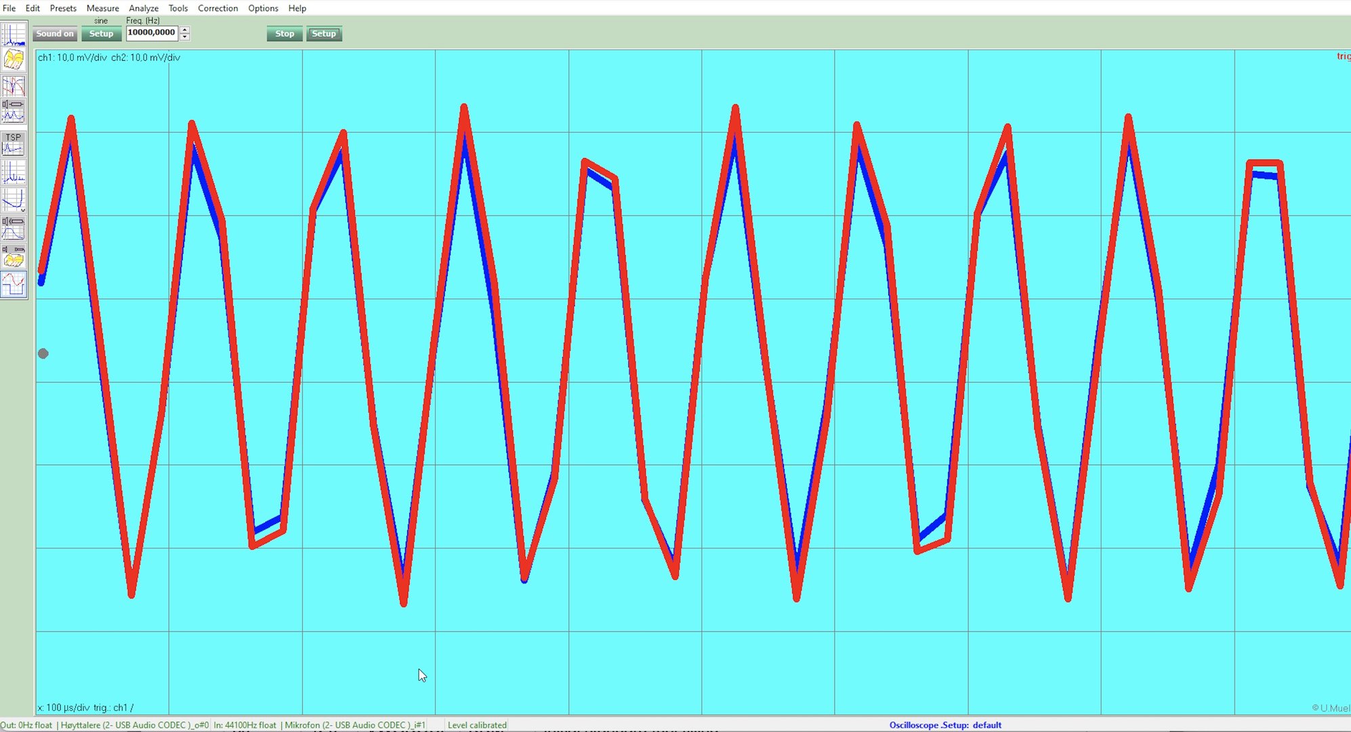The width and height of the screenshot is (1351, 732).
Task: Stop the running oscilloscope measurement
Action: (x=285, y=34)
